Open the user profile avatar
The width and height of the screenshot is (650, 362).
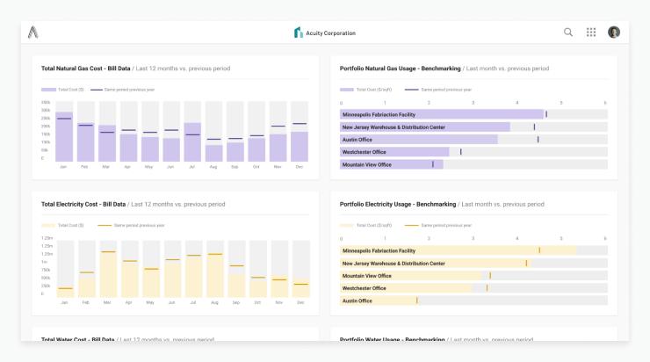614,33
